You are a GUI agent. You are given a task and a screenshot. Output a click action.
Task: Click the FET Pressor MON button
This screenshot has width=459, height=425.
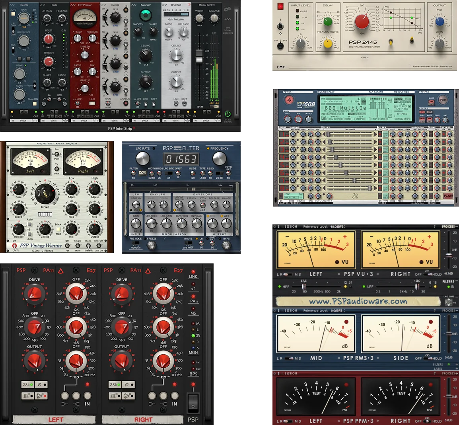point(89,116)
